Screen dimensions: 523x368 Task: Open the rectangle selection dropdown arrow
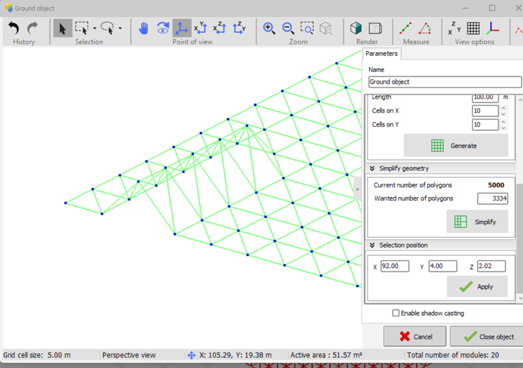click(95, 28)
